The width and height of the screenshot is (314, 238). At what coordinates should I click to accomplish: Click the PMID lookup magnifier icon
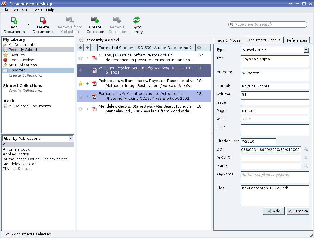pos(306,166)
